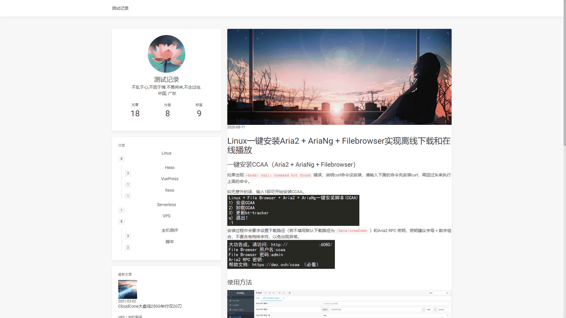Select the Linux category
This screenshot has width=566, height=318.
click(x=167, y=153)
